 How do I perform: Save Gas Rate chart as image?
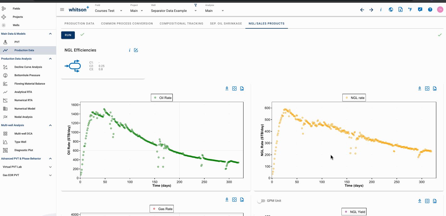[x=242, y=200]
